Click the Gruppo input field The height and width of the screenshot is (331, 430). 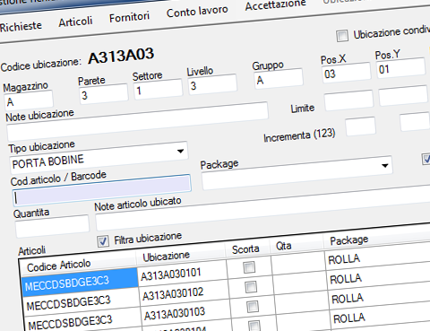coord(279,78)
